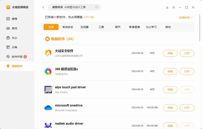Click the 我的软件 sidebar icon
Image resolution: width=202 pixels, height=129 pixels.
[8, 66]
